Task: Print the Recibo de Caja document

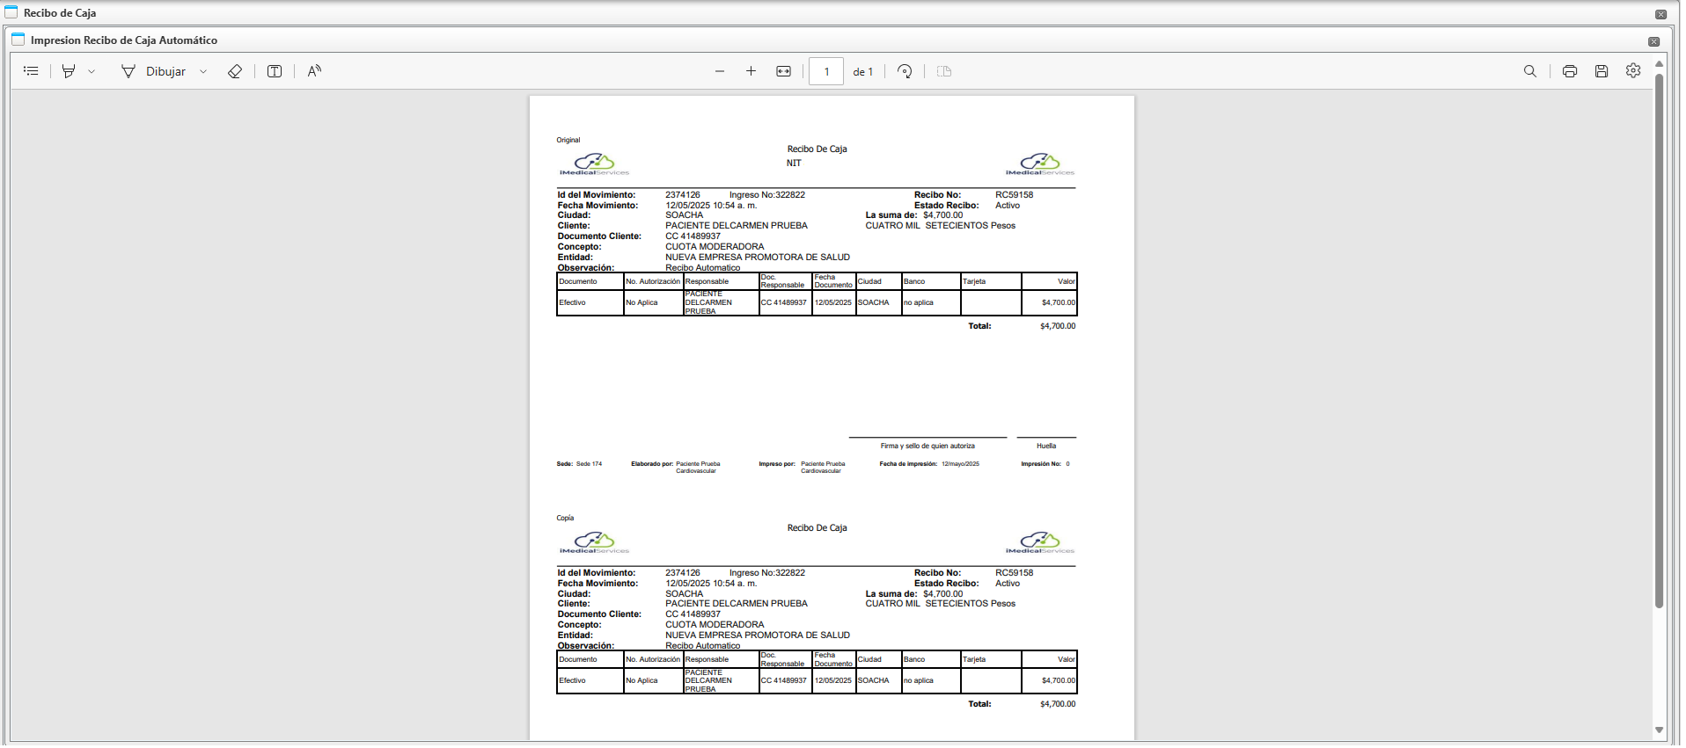Action: click(1570, 71)
